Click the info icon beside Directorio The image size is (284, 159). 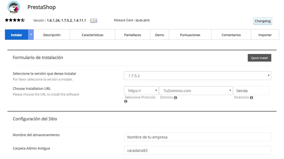pyautogui.click(x=251, y=98)
